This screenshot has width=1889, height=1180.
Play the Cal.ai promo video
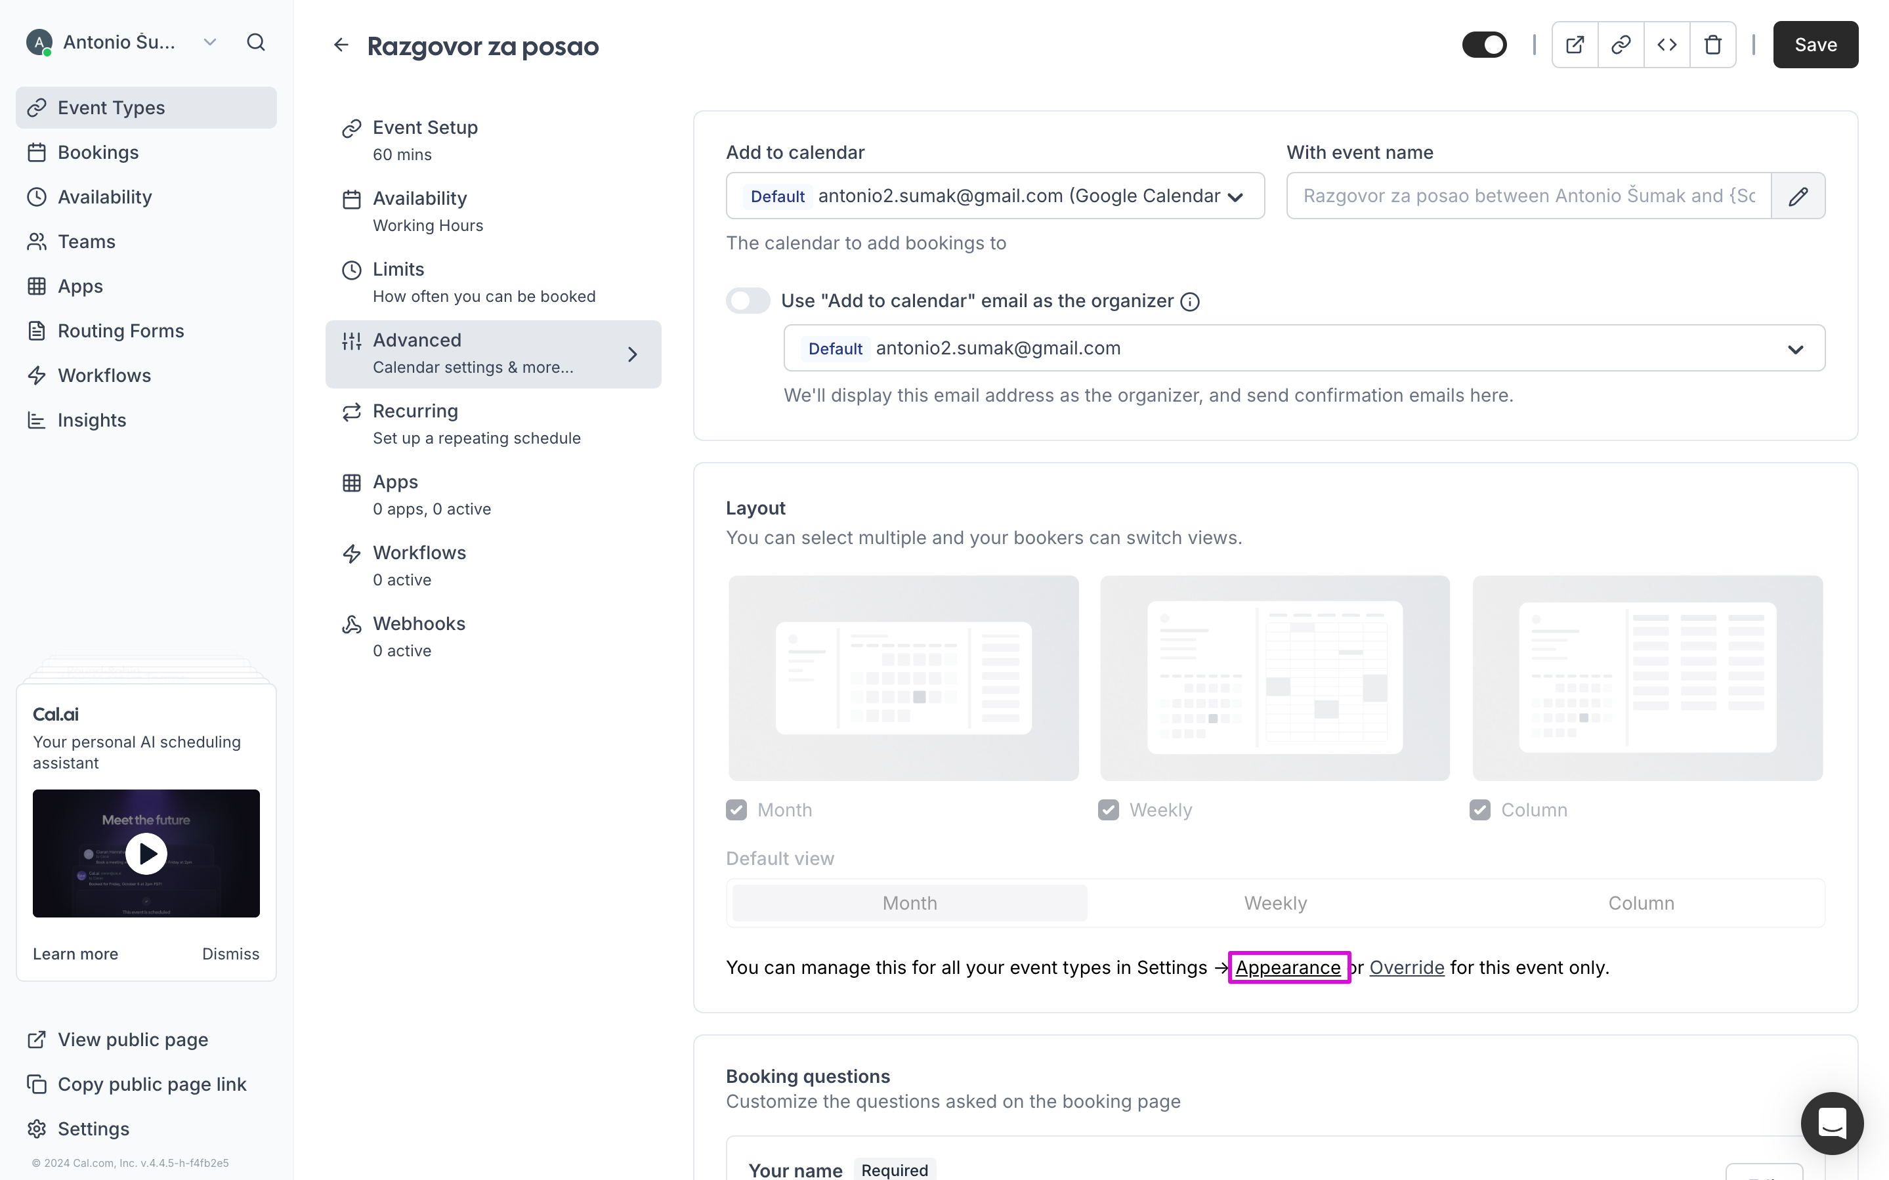[146, 853]
